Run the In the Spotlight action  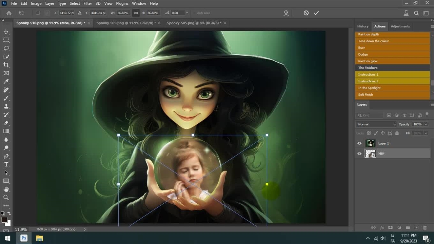click(x=369, y=88)
